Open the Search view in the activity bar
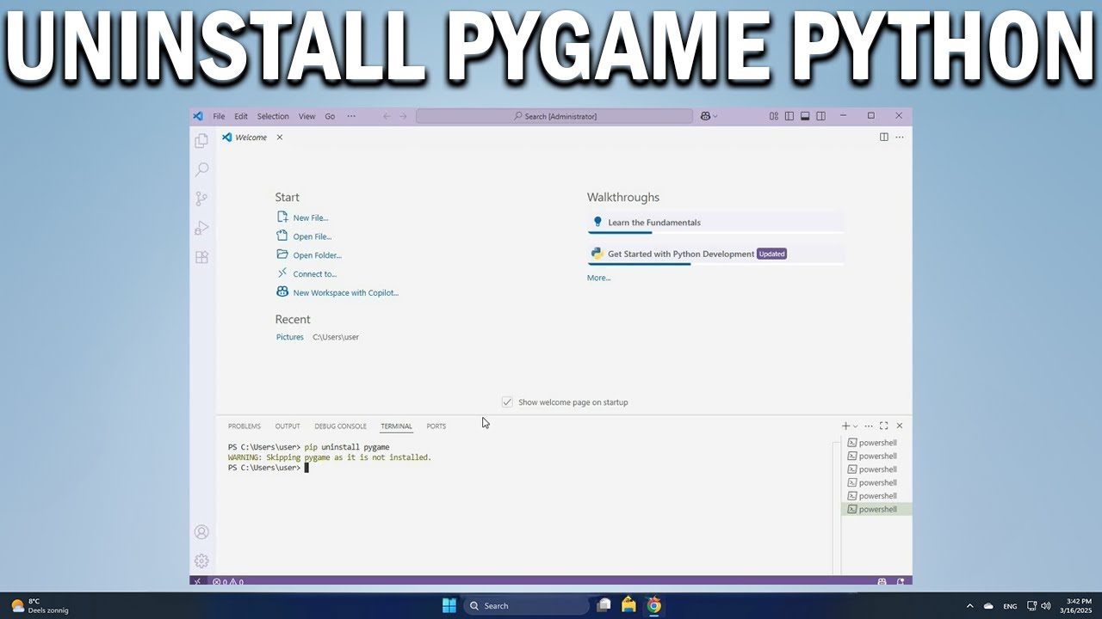Screen dimensions: 1102x619 point(201,169)
